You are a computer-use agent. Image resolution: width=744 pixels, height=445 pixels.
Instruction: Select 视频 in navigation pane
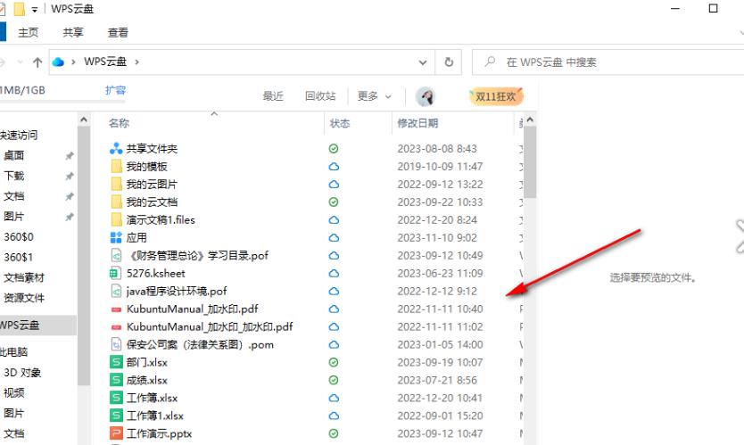pos(13,392)
